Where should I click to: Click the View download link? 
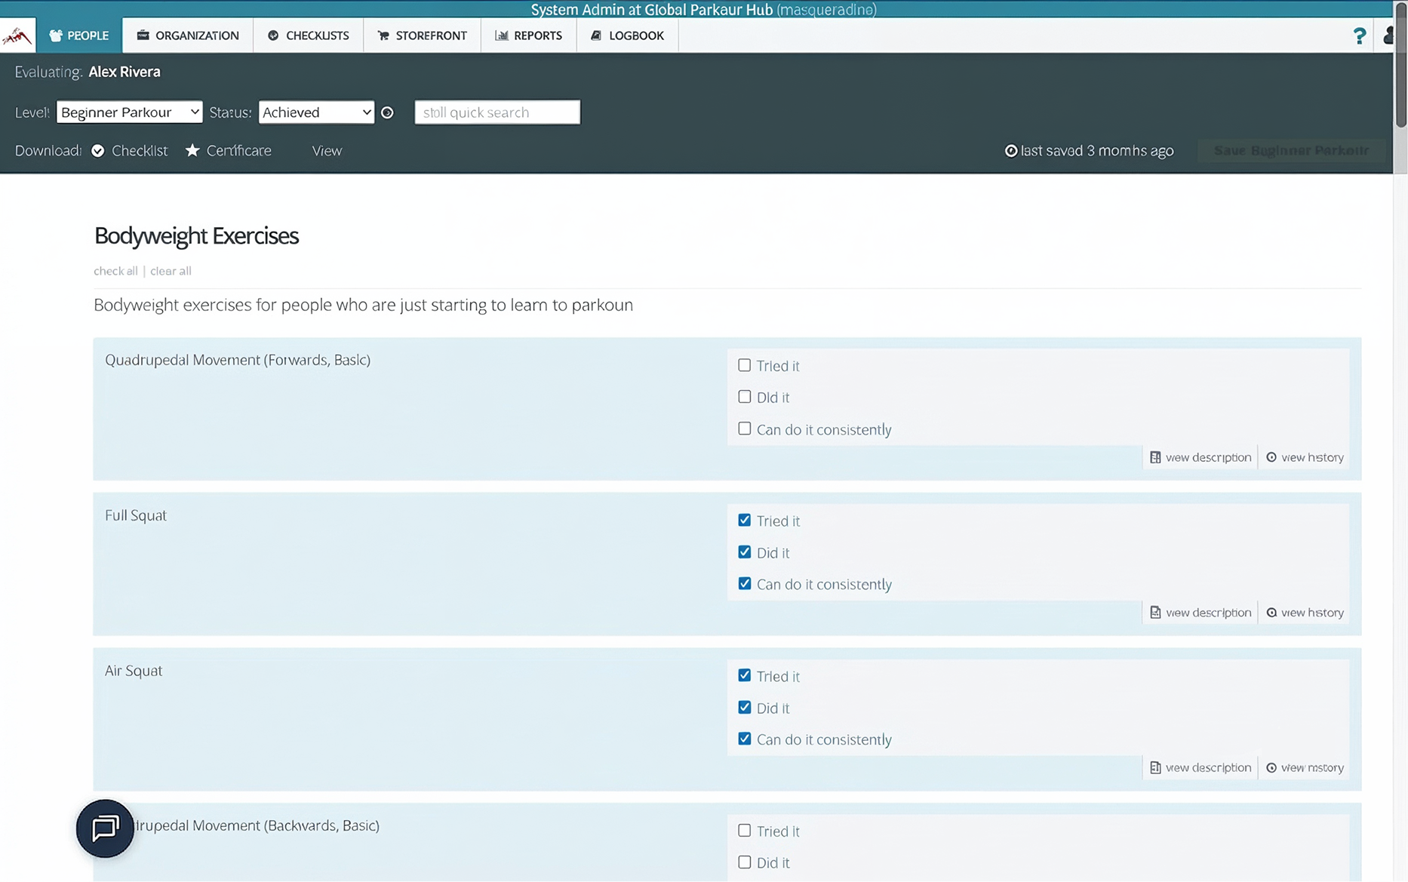click(x=327, y=151)
